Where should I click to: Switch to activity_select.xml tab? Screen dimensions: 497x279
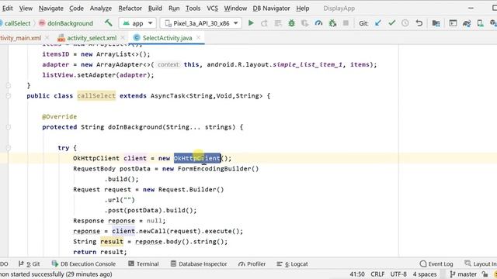[92, 38]
